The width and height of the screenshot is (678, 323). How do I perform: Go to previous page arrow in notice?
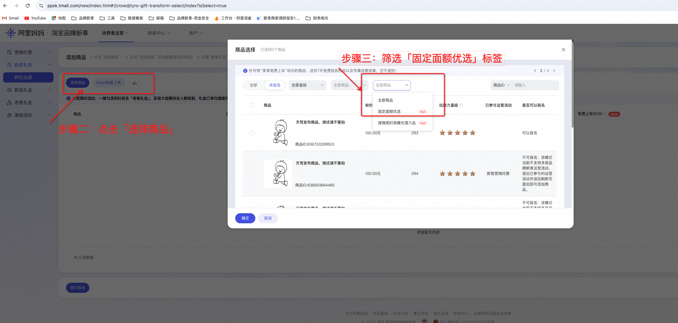pyautogui.click(x=535, y=71)
